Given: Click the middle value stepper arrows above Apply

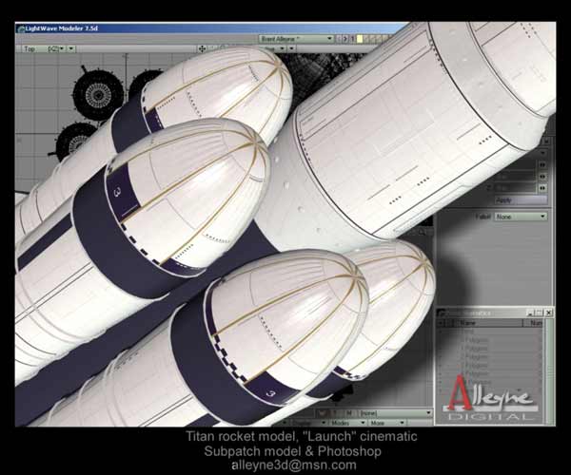Looking at the screenshot, I should pyautogui.click(x=542, y=177).
